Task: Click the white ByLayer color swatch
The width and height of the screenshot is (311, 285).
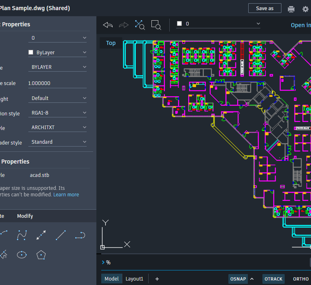Action: [x=31, y=52]
